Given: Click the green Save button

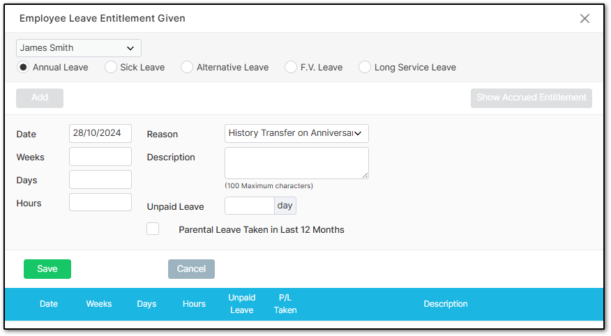Looking at the screenshot, I should click(x=47, y=269).
